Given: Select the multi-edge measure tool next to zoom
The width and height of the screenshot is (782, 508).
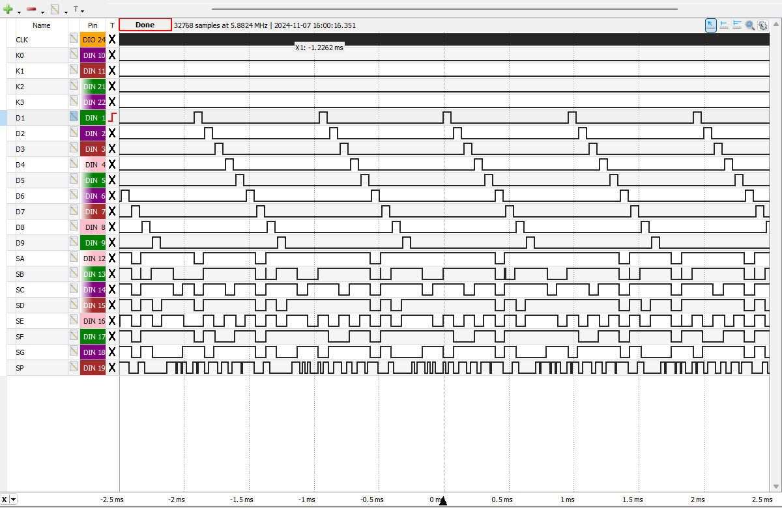Looking at the screenshot, I should click(x=737, y=25).
